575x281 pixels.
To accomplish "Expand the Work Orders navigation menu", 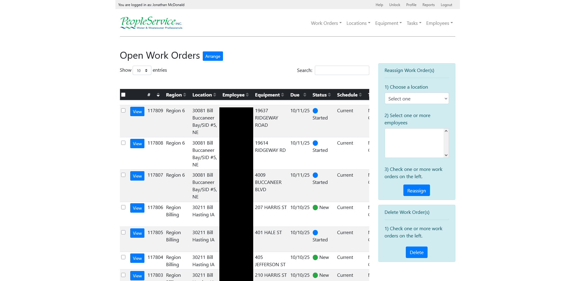I will (x=326, y=23).
